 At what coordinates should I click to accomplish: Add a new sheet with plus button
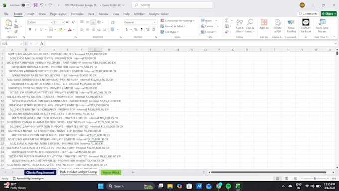click(133, 172)
